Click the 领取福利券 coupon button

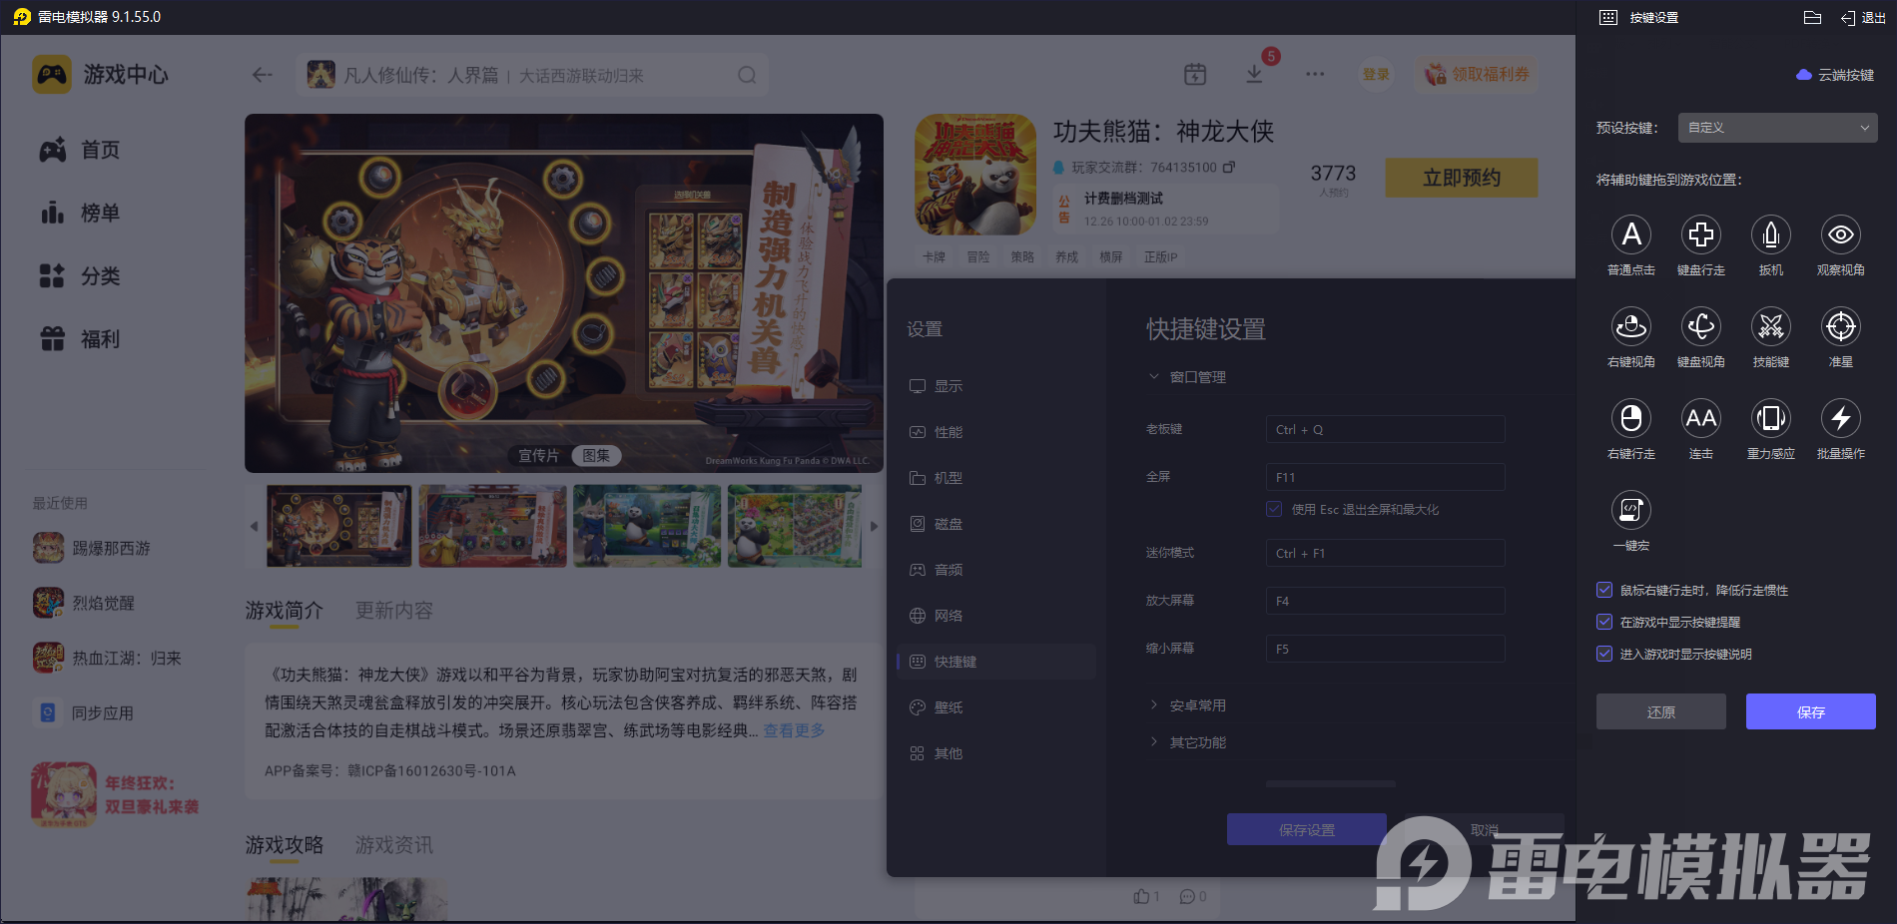pyautogui.click(x=1477, y=75)
